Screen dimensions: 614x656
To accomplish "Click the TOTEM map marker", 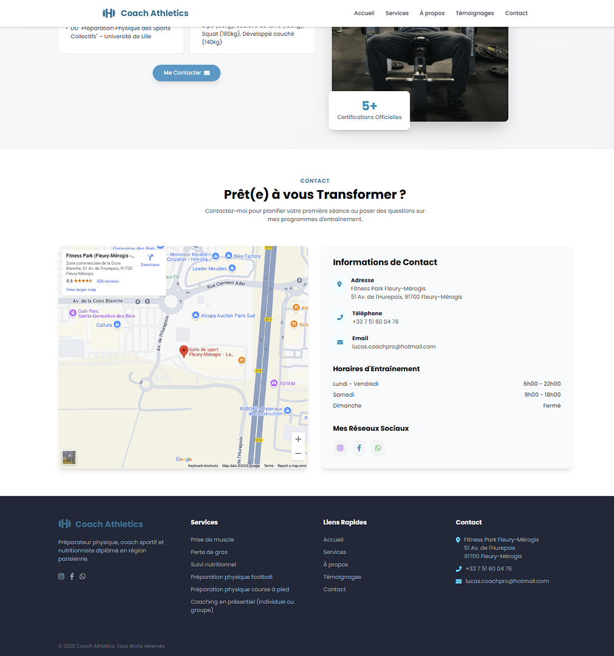I will pos(274,383).
